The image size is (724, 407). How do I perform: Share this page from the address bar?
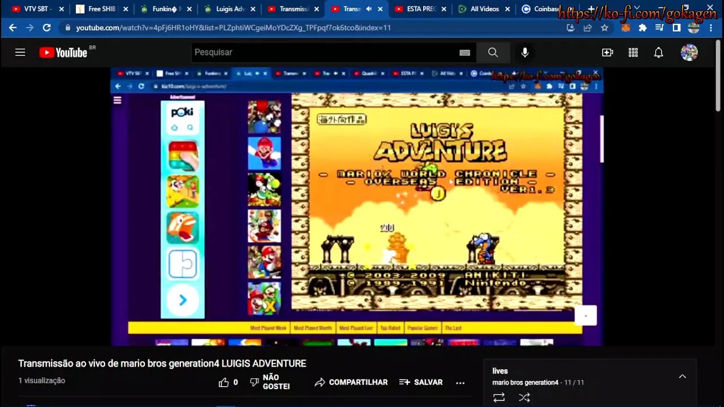(588, 28)
